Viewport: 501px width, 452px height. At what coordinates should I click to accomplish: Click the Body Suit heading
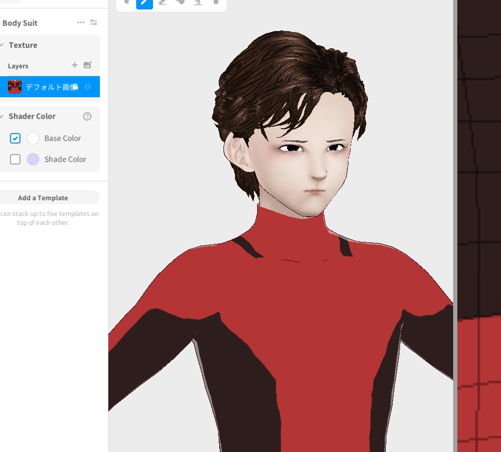coord(20,23)
